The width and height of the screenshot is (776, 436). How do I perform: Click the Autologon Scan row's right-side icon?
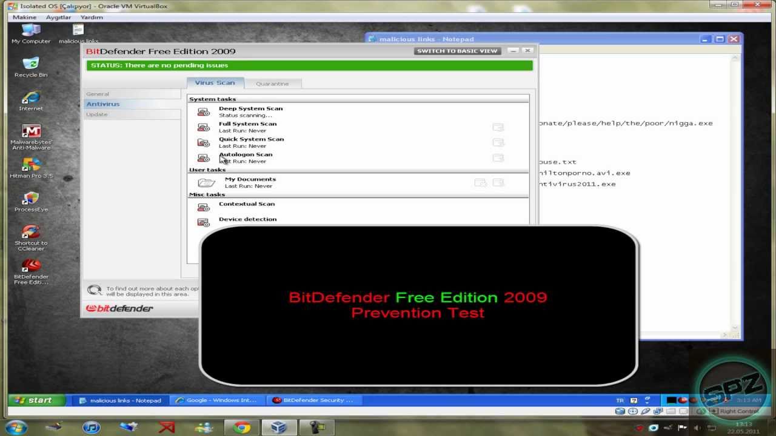pos(498,157)
